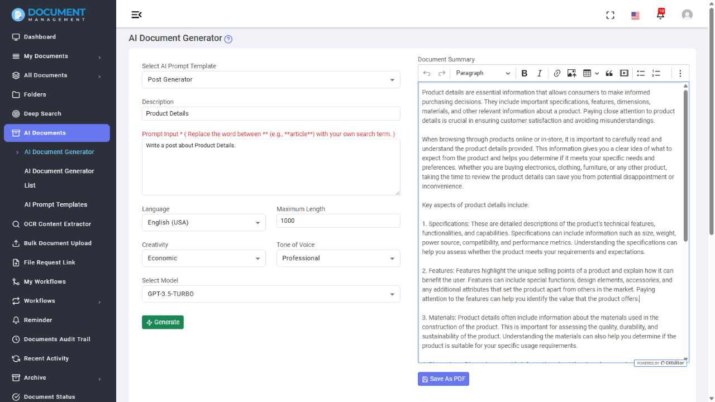Screen dimensions: 715x402
Task: Insert a link using the toolbar icon
Action: (556, 73)
